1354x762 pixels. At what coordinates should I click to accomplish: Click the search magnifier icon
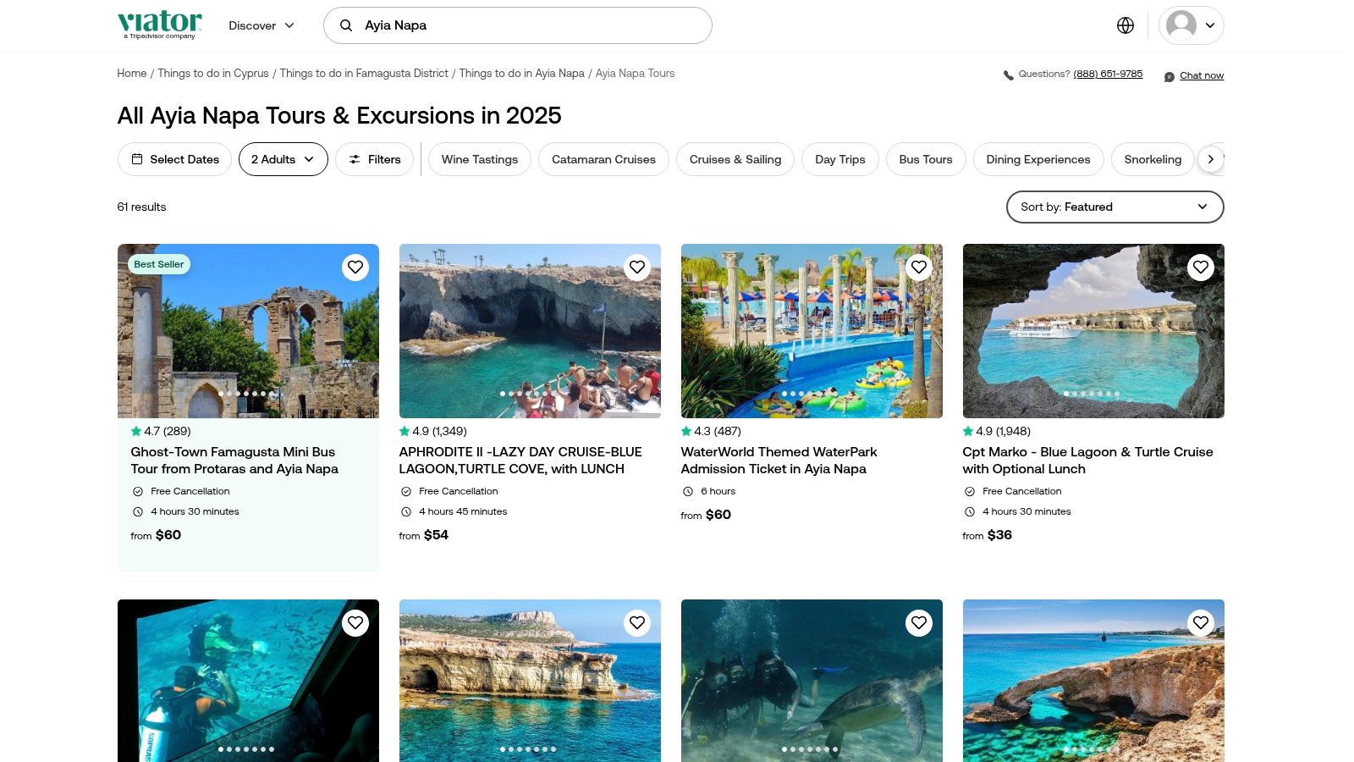click(346, 25)
